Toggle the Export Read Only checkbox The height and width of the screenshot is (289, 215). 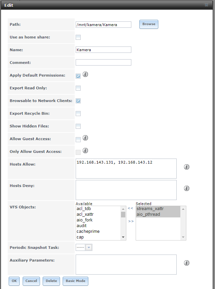click(78, 88)
